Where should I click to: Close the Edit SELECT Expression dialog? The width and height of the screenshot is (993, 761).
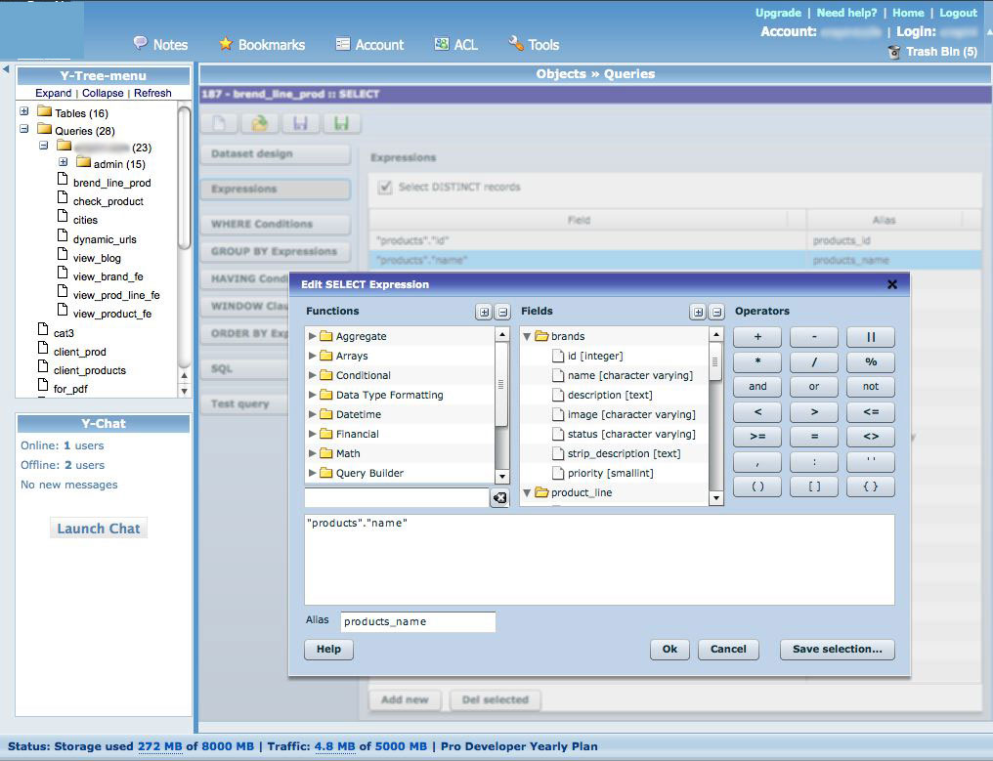point(891,284)
